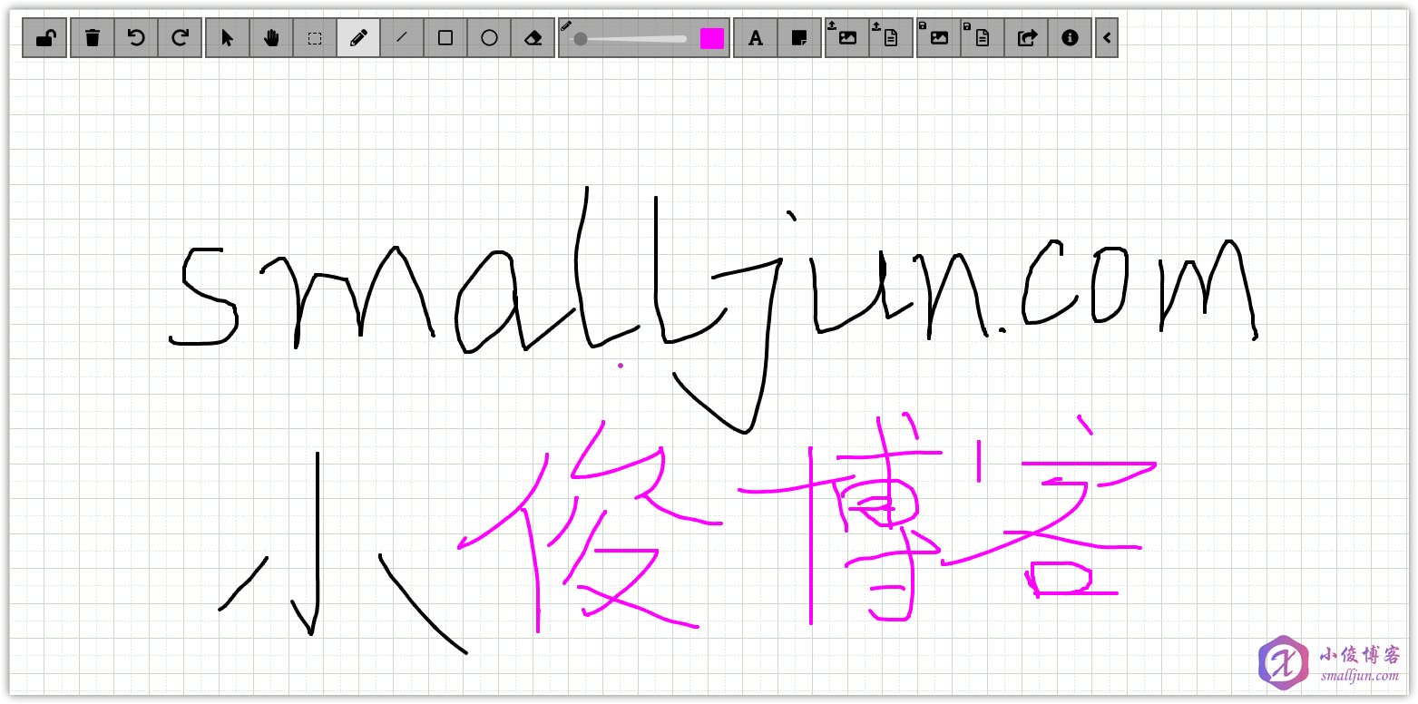The width and height of the screenshot is (1418, 704).
Task: Save the whiteboard as an image
Action: click(x=939, y=38)
